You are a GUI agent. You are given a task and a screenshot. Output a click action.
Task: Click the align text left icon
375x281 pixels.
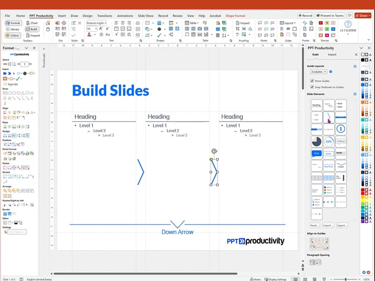pyautogui.click(x=116, y=23)
